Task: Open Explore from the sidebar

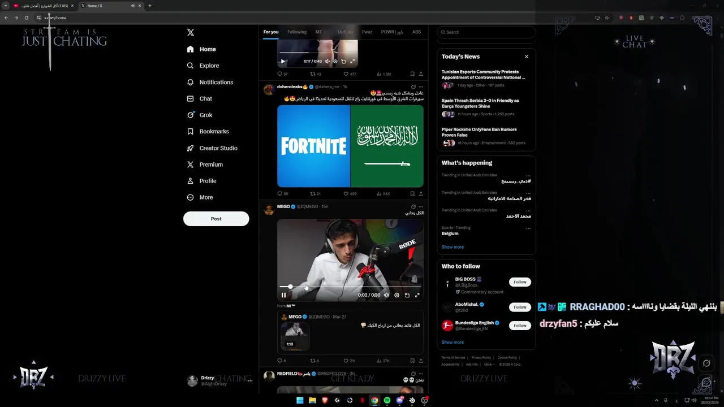Action: pyautogui.click(x=203, y=66)
